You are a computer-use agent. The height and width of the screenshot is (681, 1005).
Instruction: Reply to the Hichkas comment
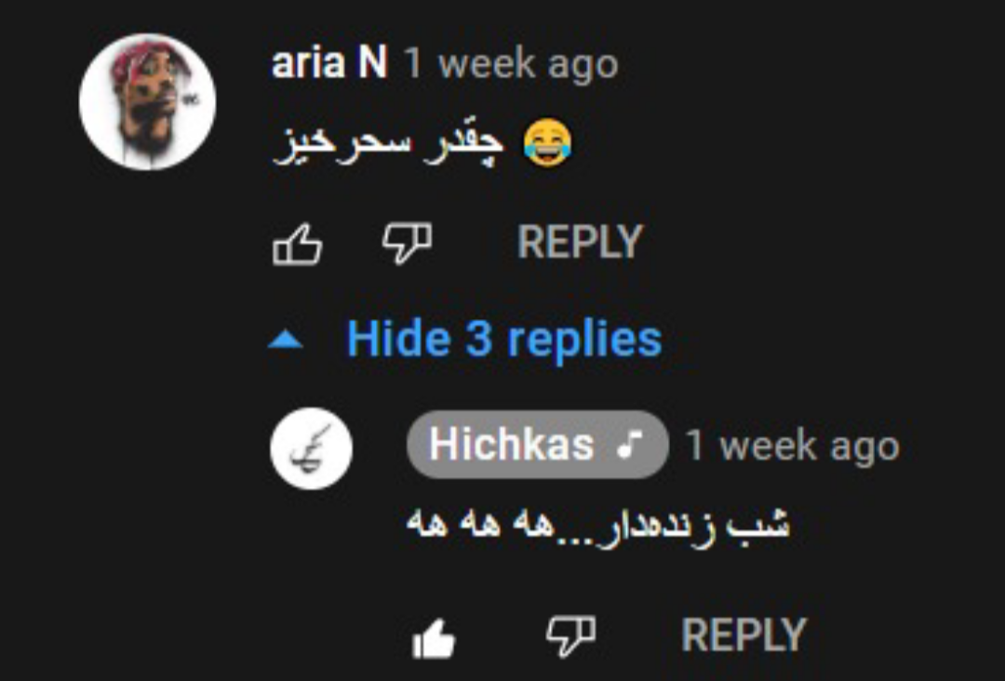coord(744,635)
